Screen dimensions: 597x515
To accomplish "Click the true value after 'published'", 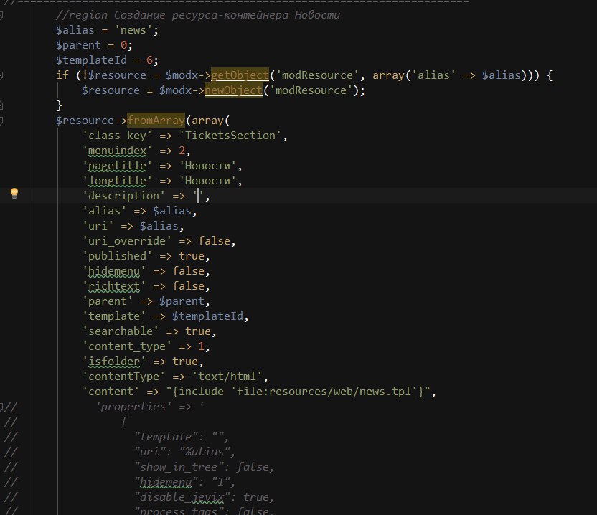I will click(192, 256).
